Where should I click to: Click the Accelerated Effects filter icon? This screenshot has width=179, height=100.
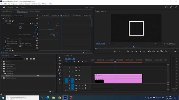27,59
